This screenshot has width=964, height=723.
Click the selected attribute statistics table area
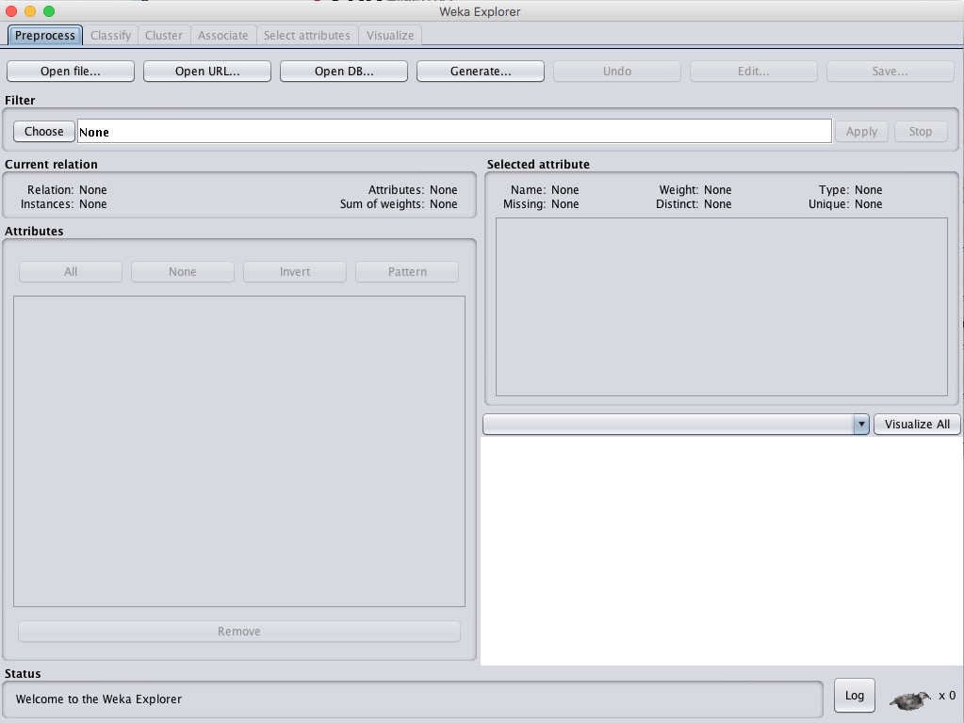722,307
